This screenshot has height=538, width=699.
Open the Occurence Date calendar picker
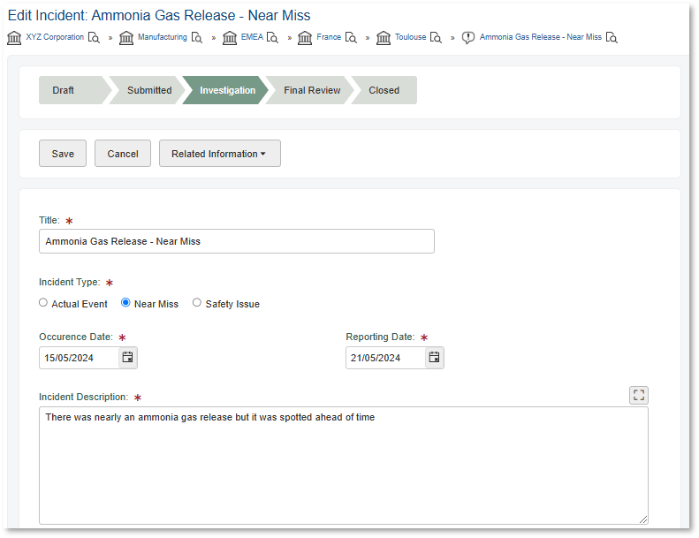coord(127,358)
